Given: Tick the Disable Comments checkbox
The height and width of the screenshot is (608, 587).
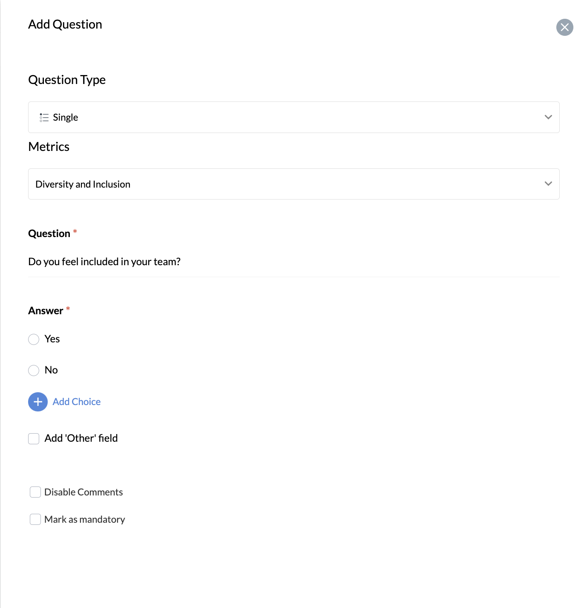Looking at the screenshot, I should coord(35,492).
